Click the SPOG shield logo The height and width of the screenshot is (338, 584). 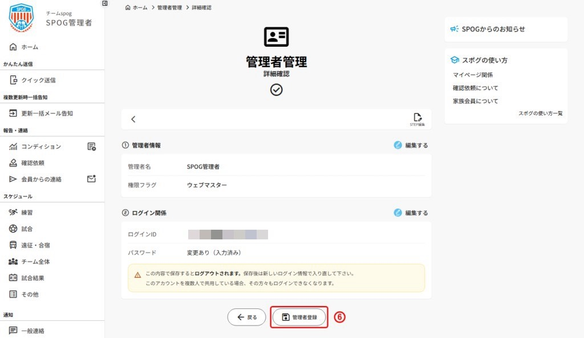21,18
